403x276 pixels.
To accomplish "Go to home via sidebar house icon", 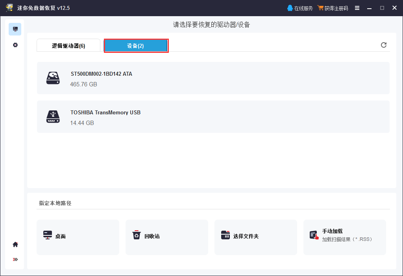I will point(15,244).
